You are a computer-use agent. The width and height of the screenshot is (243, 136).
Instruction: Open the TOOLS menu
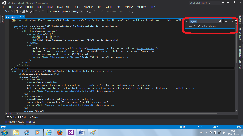coord(77,7)
